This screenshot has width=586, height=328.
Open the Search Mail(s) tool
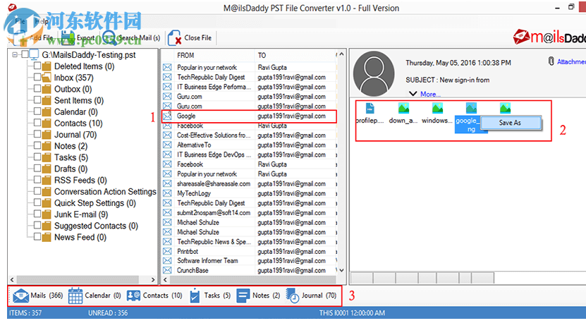tap(131, 38)
